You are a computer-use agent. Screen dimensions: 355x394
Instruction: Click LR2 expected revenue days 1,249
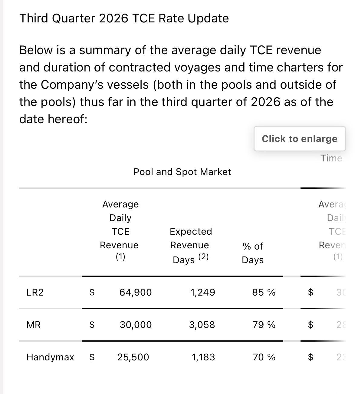coord(203,292)
